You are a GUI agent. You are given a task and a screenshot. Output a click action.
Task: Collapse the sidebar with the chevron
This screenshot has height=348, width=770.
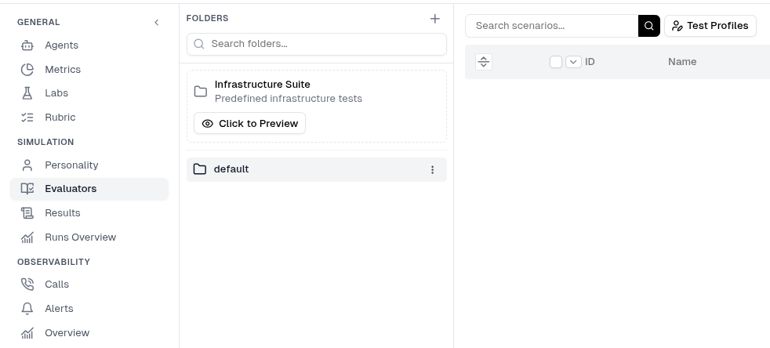click(x=157, y=22)
